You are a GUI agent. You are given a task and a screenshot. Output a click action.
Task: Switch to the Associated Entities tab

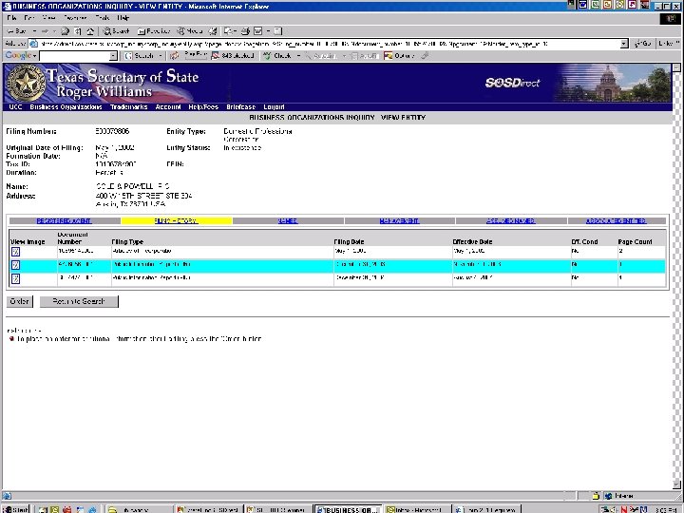(x=617, y=220)
